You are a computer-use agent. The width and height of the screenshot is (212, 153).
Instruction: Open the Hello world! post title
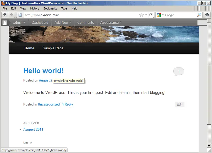pyautogui.click(x=43, y=71)
